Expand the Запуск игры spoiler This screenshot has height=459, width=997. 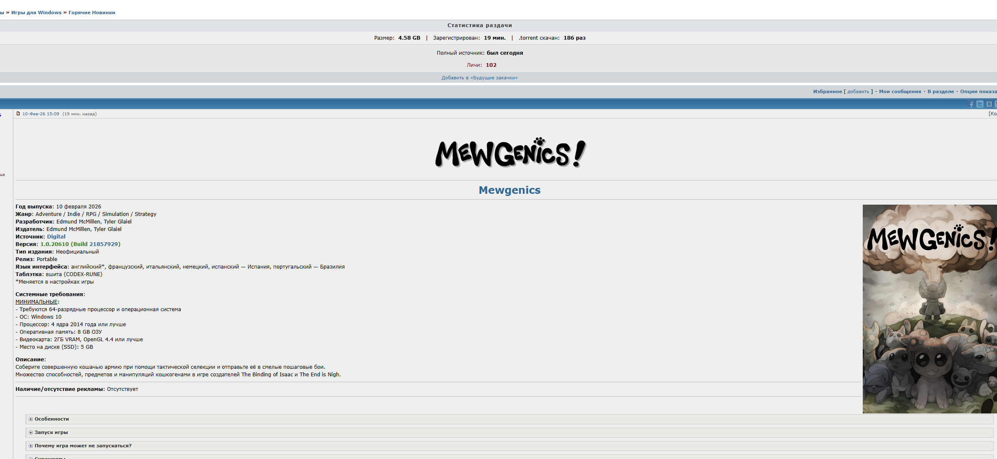click(51, 432)
